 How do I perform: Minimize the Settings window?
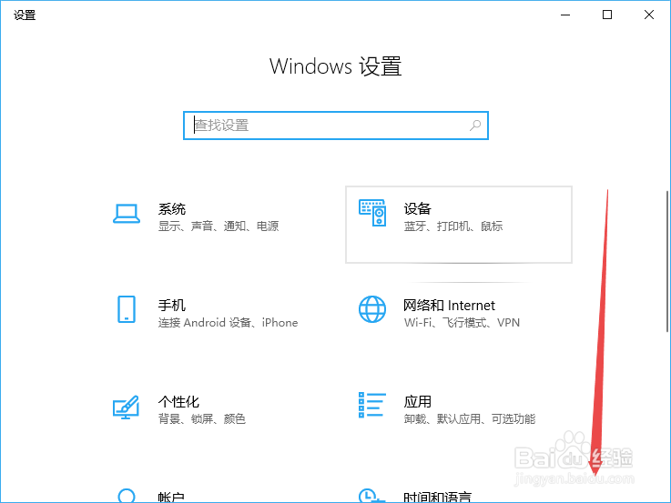pyautogui.click(x=565, y=15)
